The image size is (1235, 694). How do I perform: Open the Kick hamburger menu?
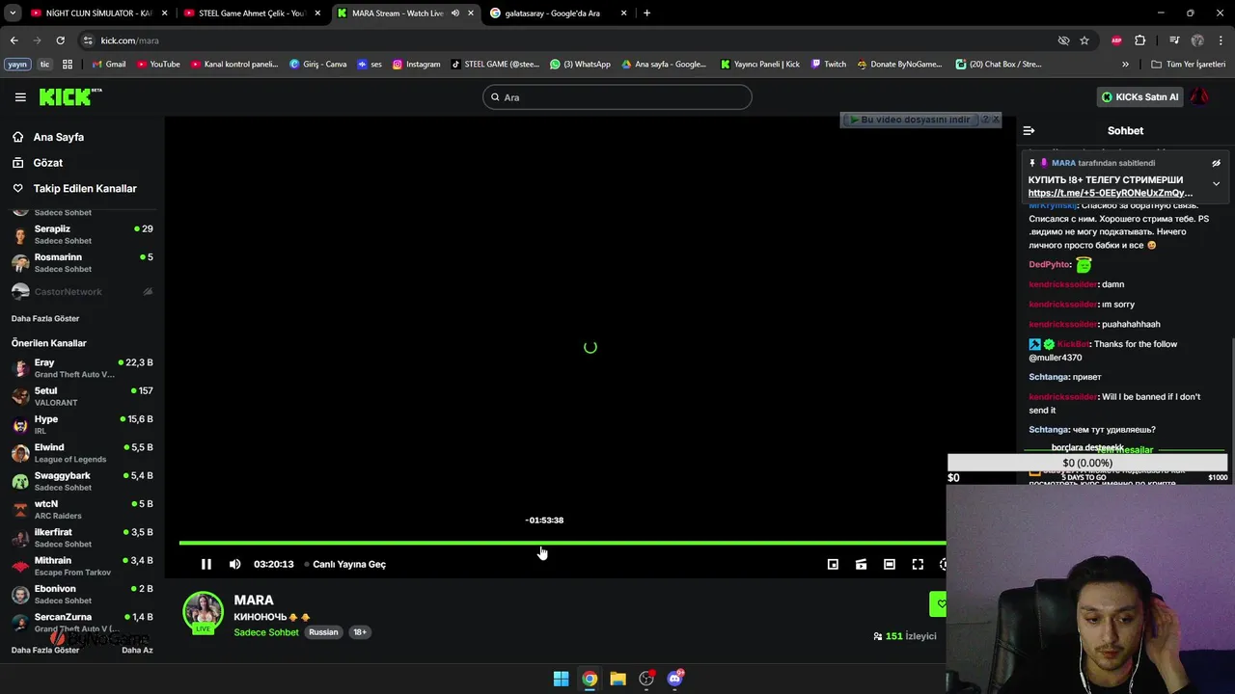coord(20,96)
